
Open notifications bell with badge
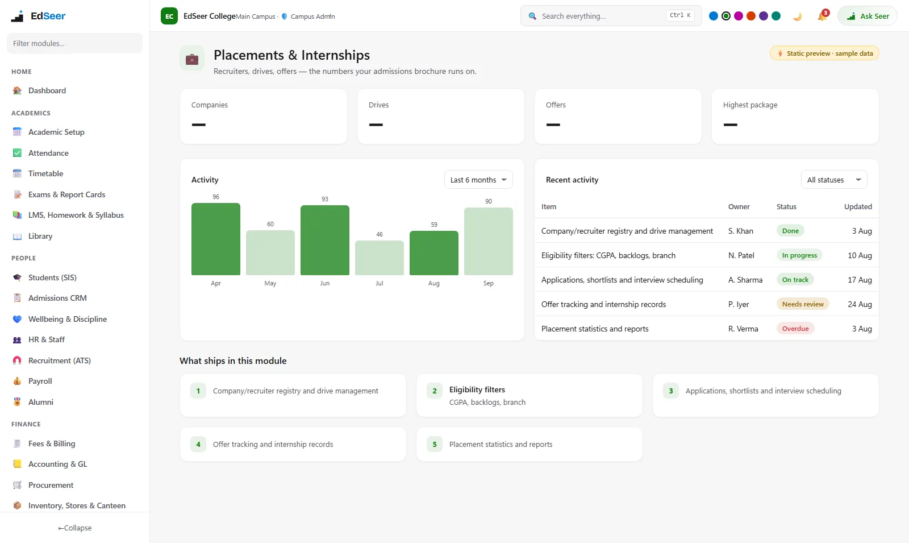(x=822, y=16)
